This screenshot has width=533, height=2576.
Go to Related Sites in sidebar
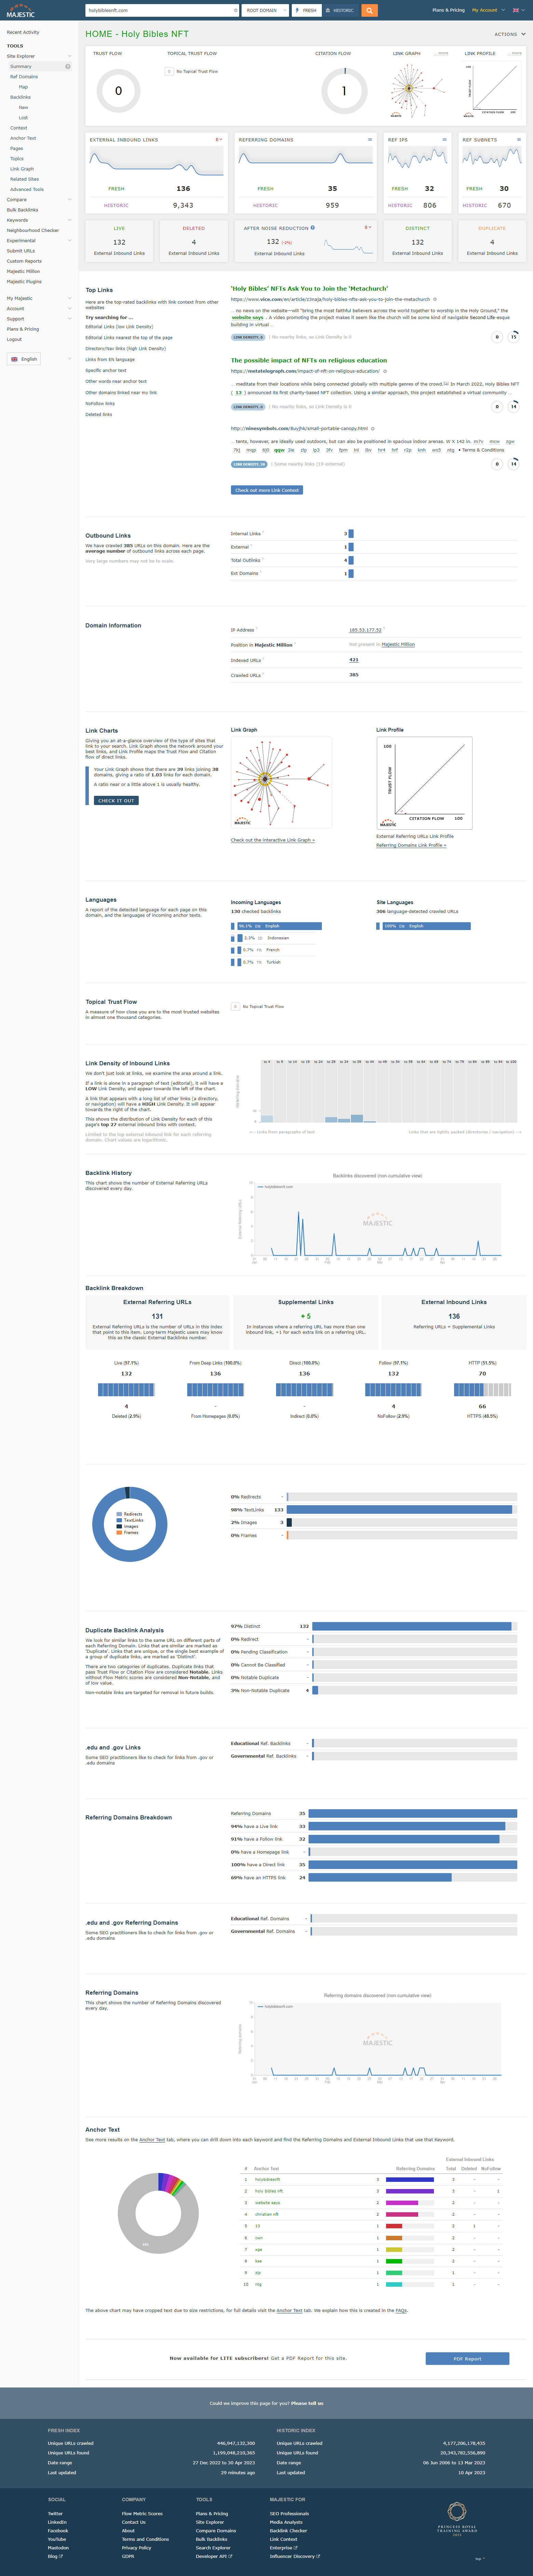click(x=24, y=179)
